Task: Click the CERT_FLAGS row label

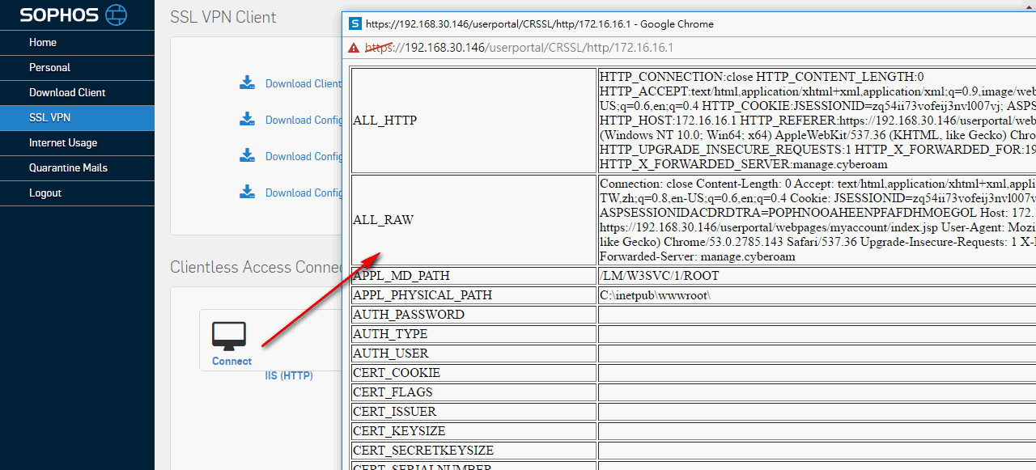Action: tap(474, 392)
